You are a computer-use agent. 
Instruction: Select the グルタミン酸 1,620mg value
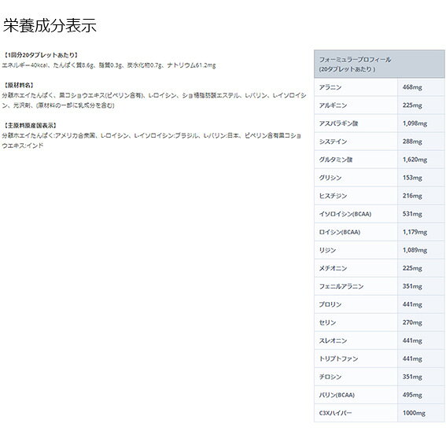point(415,160)
